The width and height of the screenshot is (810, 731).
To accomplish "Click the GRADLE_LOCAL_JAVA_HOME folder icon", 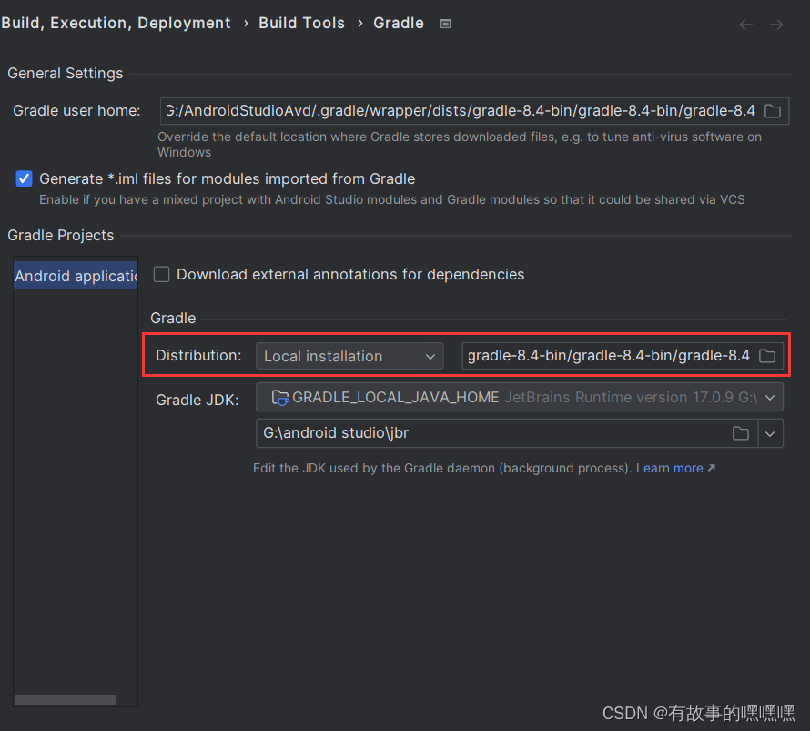I will pyautogui.click(x=279, y=397).
